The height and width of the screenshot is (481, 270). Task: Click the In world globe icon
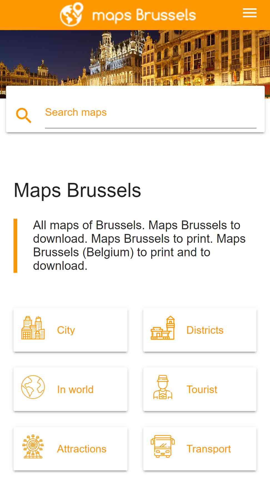[x=33, y=387]
